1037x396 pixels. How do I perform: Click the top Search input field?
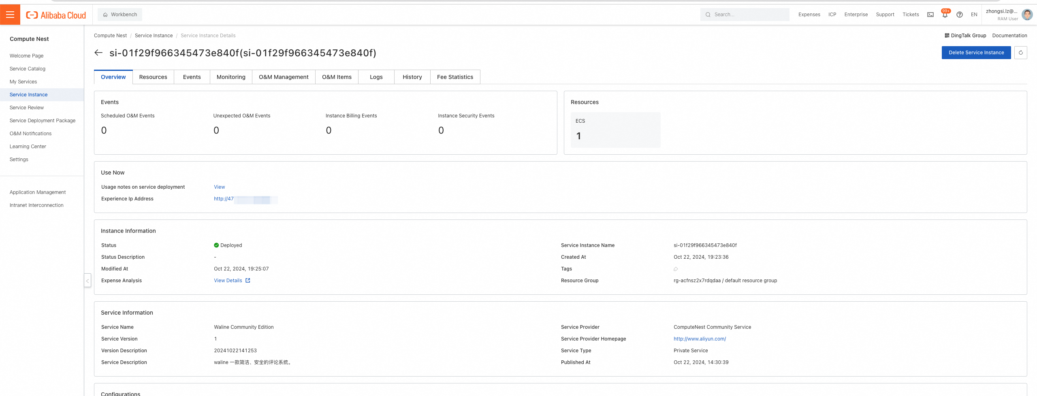[745, 15]
